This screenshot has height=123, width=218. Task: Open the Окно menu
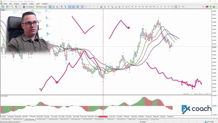pos(38,4)
